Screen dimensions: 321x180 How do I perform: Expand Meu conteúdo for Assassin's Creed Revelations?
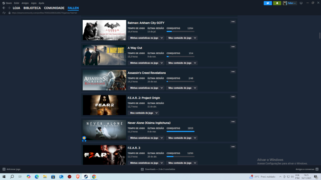[x=182, y=88]
